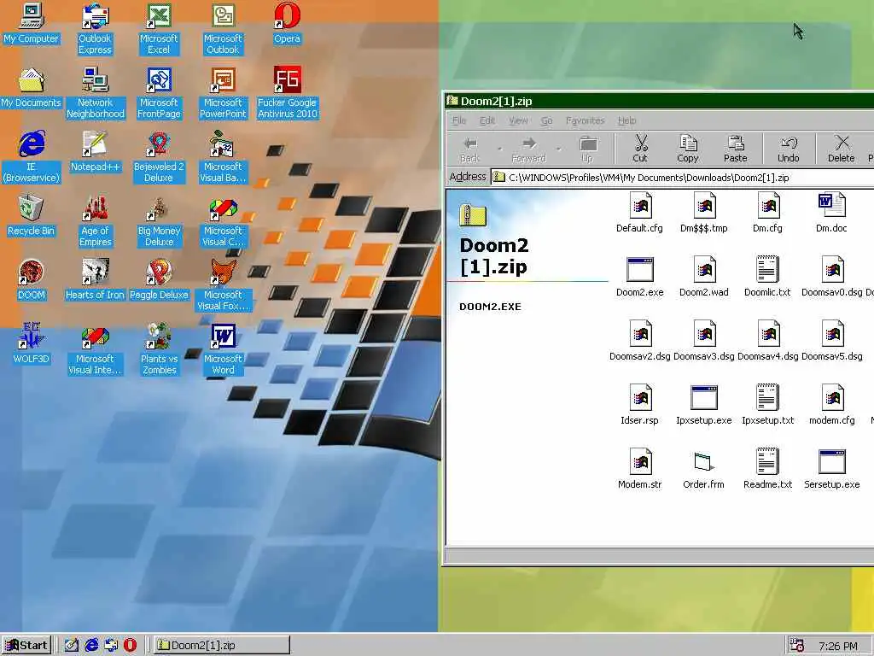The height and width of the screenshot is (656, 874).
Task: Select the Microsoft Outlook desktop shortcut
Action: [223, 28]
